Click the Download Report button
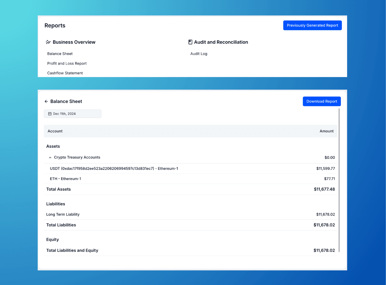Screen dimensions: 386x285 321,101
